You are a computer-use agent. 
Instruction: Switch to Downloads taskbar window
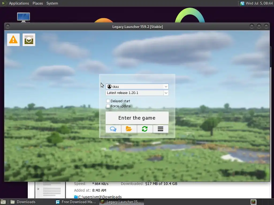[23, 202]
